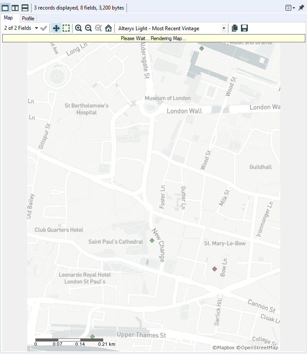Copy map image to clipboard
The image size is (307, 354).
click(x=234, y=28)
